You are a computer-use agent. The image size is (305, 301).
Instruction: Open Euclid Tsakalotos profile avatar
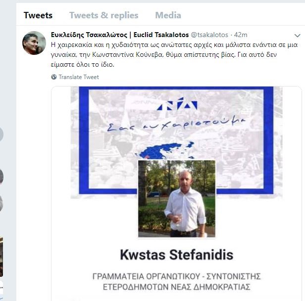[34, 43]
